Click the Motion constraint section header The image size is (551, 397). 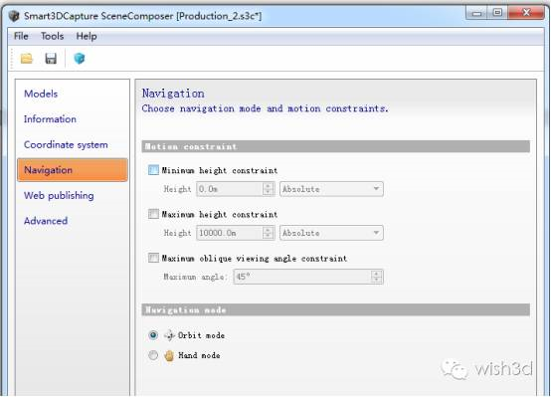(x=335, y=146)
